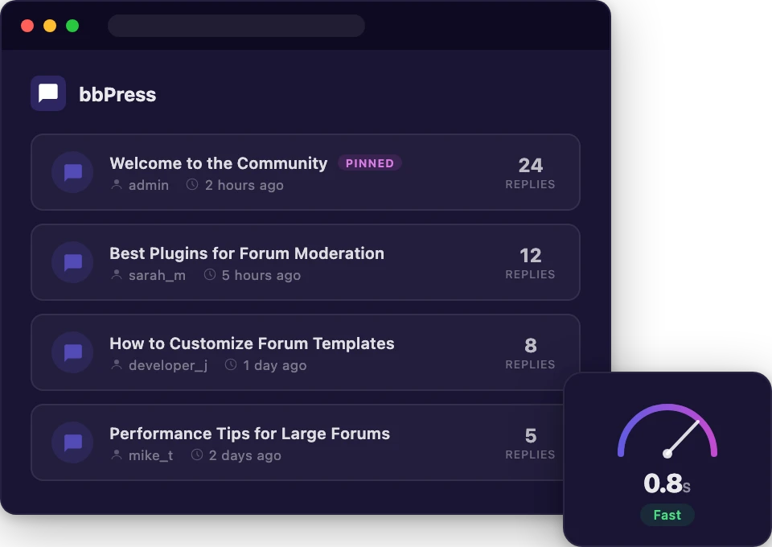Click the 8 REPLIES count

coord(530,353)
